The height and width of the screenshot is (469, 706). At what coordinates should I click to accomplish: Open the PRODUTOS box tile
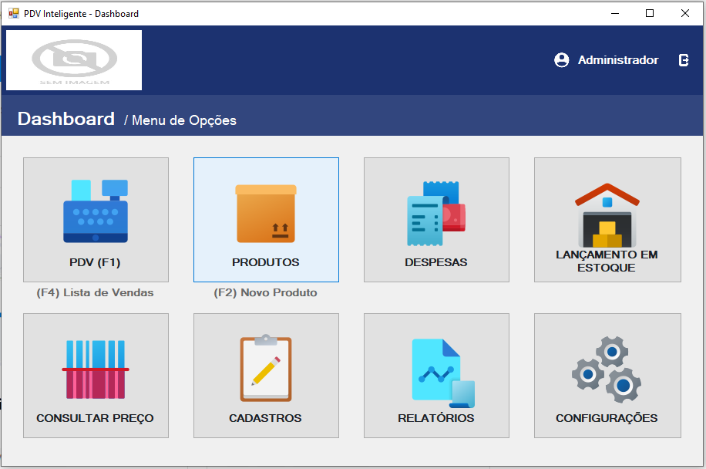point(266,220)
